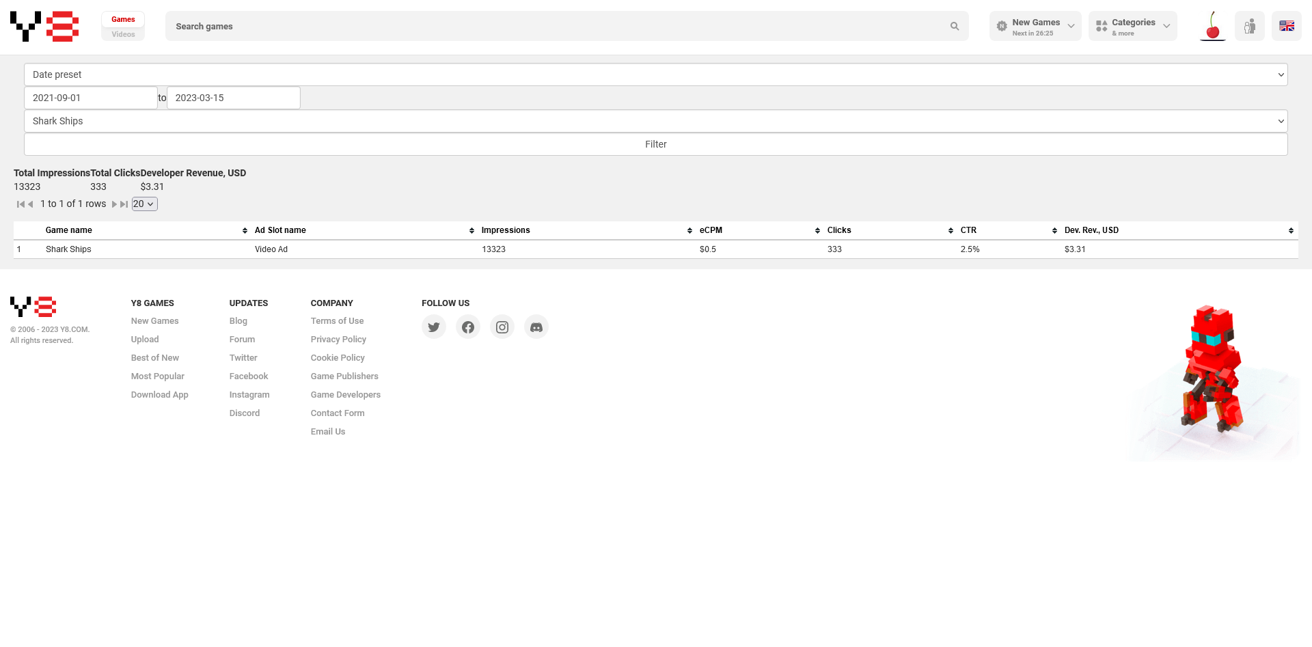Sort table by eCPM arrows
1312x647 pixels.
coord(817,231)
